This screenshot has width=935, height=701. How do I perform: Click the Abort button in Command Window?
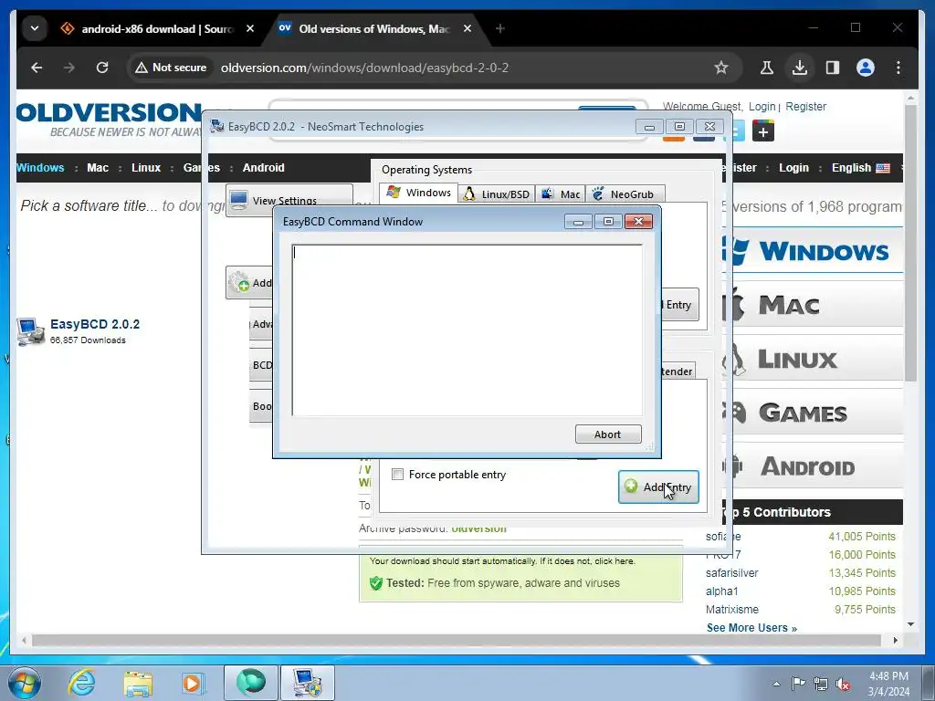pyautogui.click(x=607, y=434)
